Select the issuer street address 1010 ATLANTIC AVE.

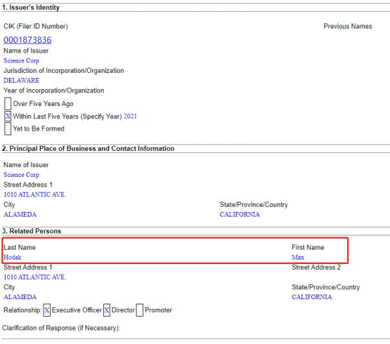click(35, 194)
